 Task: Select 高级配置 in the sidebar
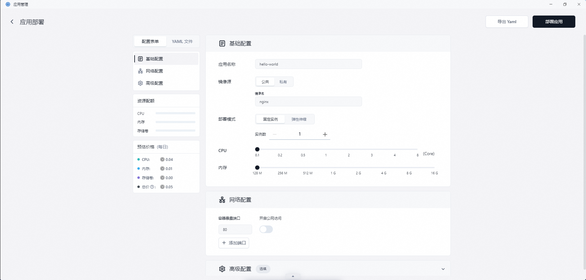coord(166,83)
